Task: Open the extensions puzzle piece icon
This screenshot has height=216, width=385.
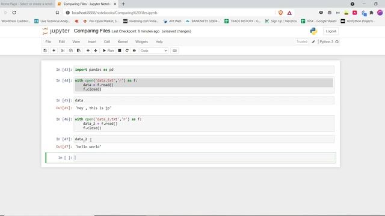Action: point(372,13)
